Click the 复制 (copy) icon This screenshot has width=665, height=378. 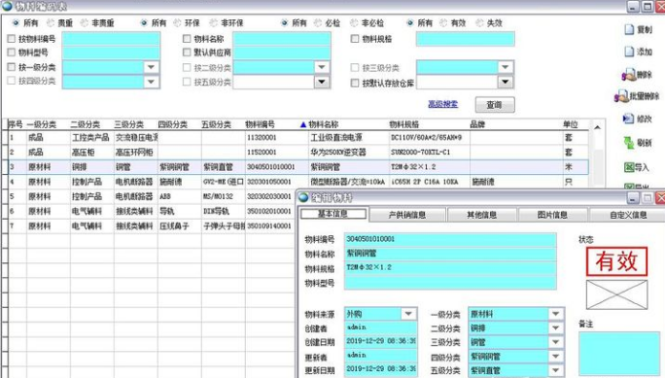(x=629, y=30)
